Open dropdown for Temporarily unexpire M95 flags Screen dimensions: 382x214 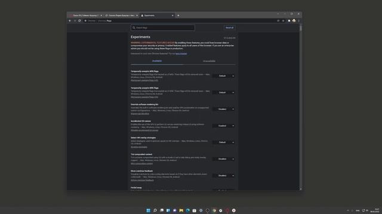(x=224, y=76)
